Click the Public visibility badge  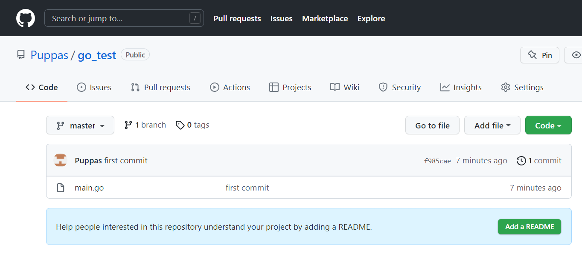click(135, 55)
